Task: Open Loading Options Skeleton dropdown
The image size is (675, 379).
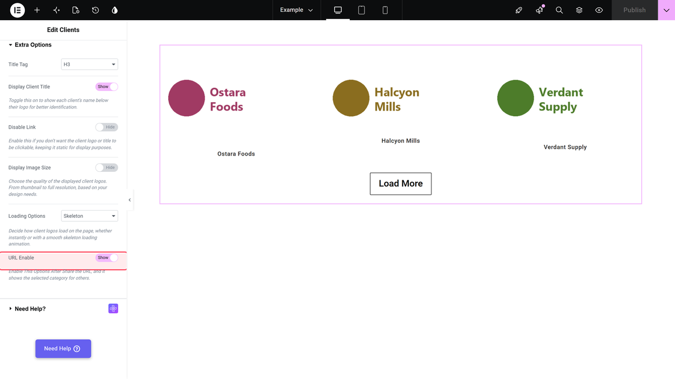Action: coord(89,216)
